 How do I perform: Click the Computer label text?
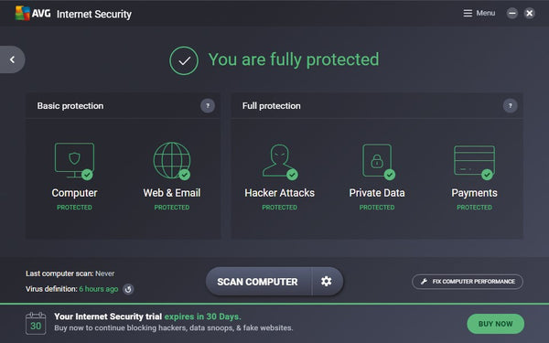point(74,193)
